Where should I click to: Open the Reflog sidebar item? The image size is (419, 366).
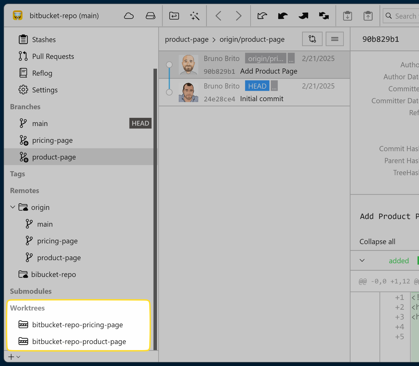tap(42, 73)
